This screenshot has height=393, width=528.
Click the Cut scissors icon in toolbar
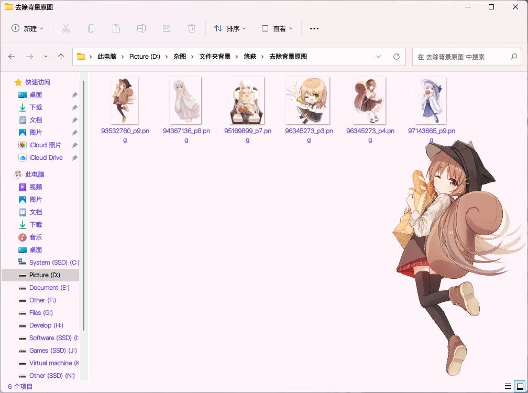(x=65, y=29)
